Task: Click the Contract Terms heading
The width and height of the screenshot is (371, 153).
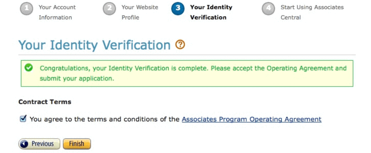Action: coord(45,102)
